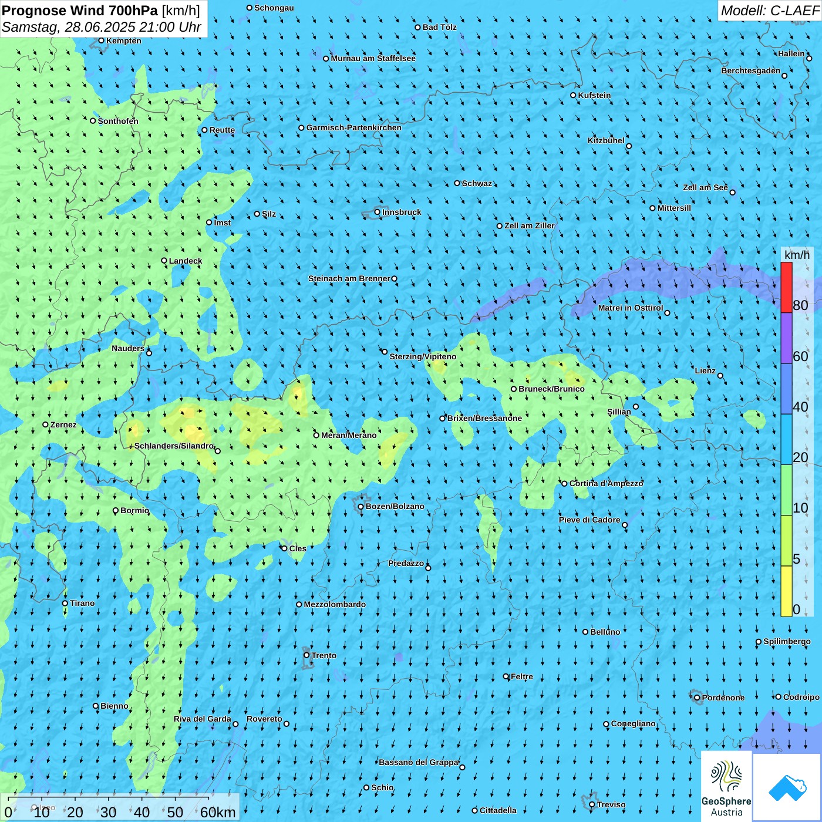Click the GeoSphere Austria logo
822x822 pixels.
coord(726,786)
